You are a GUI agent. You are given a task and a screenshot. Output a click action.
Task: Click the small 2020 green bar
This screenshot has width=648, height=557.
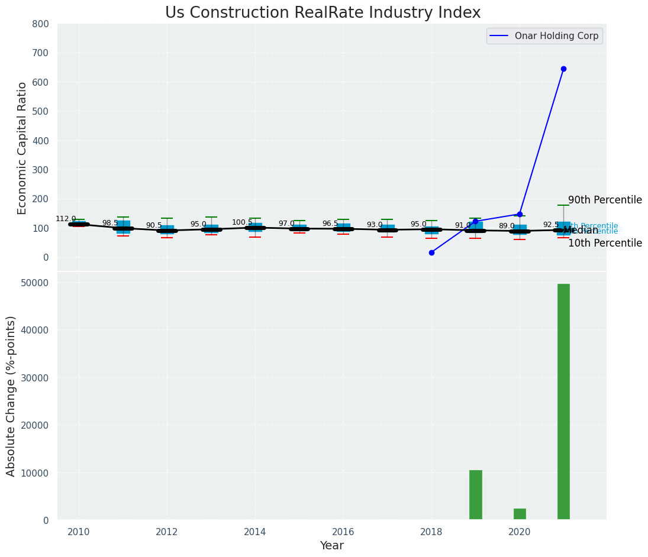[x=520, y=514]
